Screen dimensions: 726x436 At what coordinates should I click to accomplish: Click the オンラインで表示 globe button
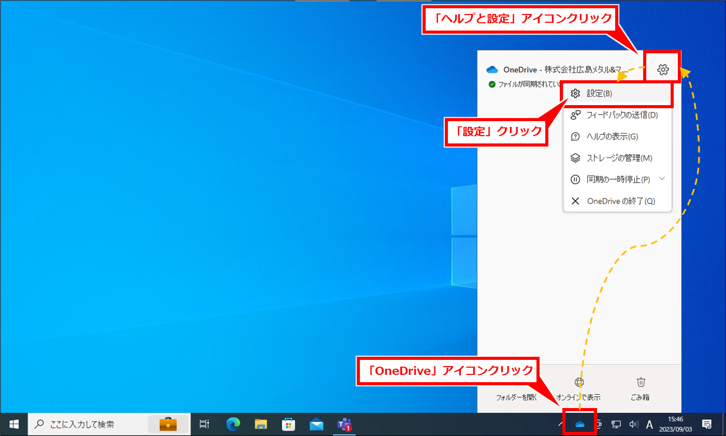pos(579,389)
